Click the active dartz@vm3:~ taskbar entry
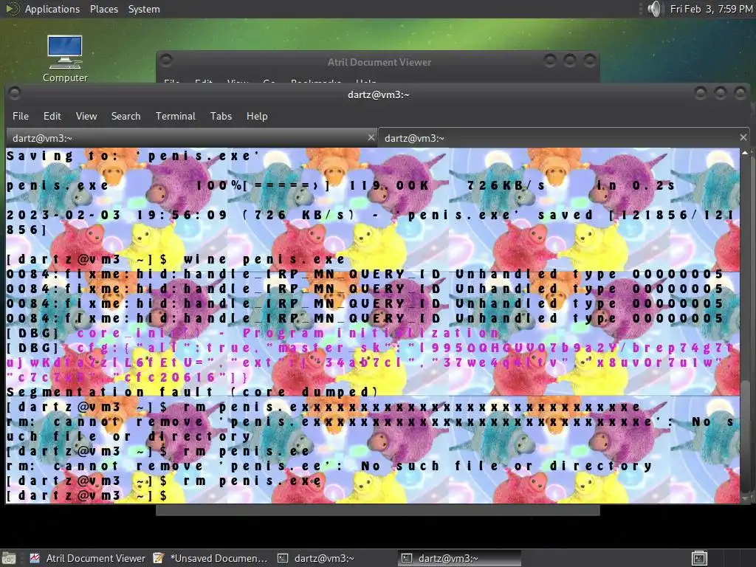The width and height of the screenshot is (756, 567). coord(459,558)
